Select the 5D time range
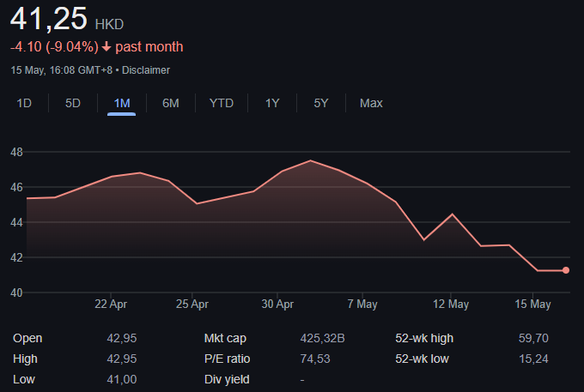 click(x=73, y=103)
